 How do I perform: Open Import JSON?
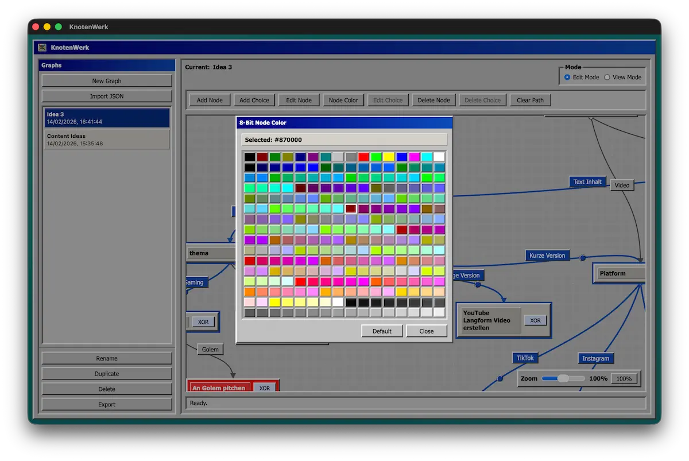(106, 96)
